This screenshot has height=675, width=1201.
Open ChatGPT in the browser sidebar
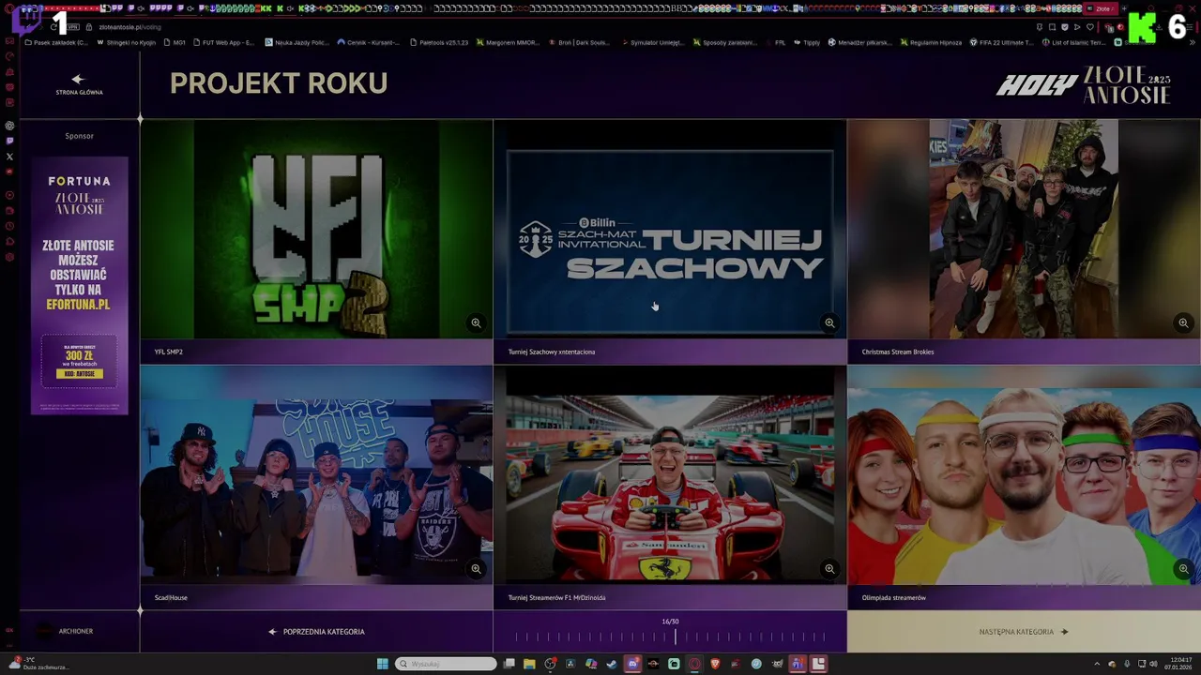pos(9,126)
